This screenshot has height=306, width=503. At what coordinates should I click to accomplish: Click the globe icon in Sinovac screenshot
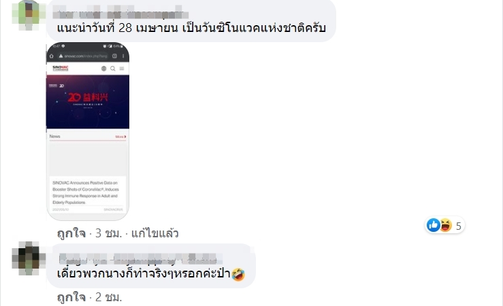pos(103,68)
